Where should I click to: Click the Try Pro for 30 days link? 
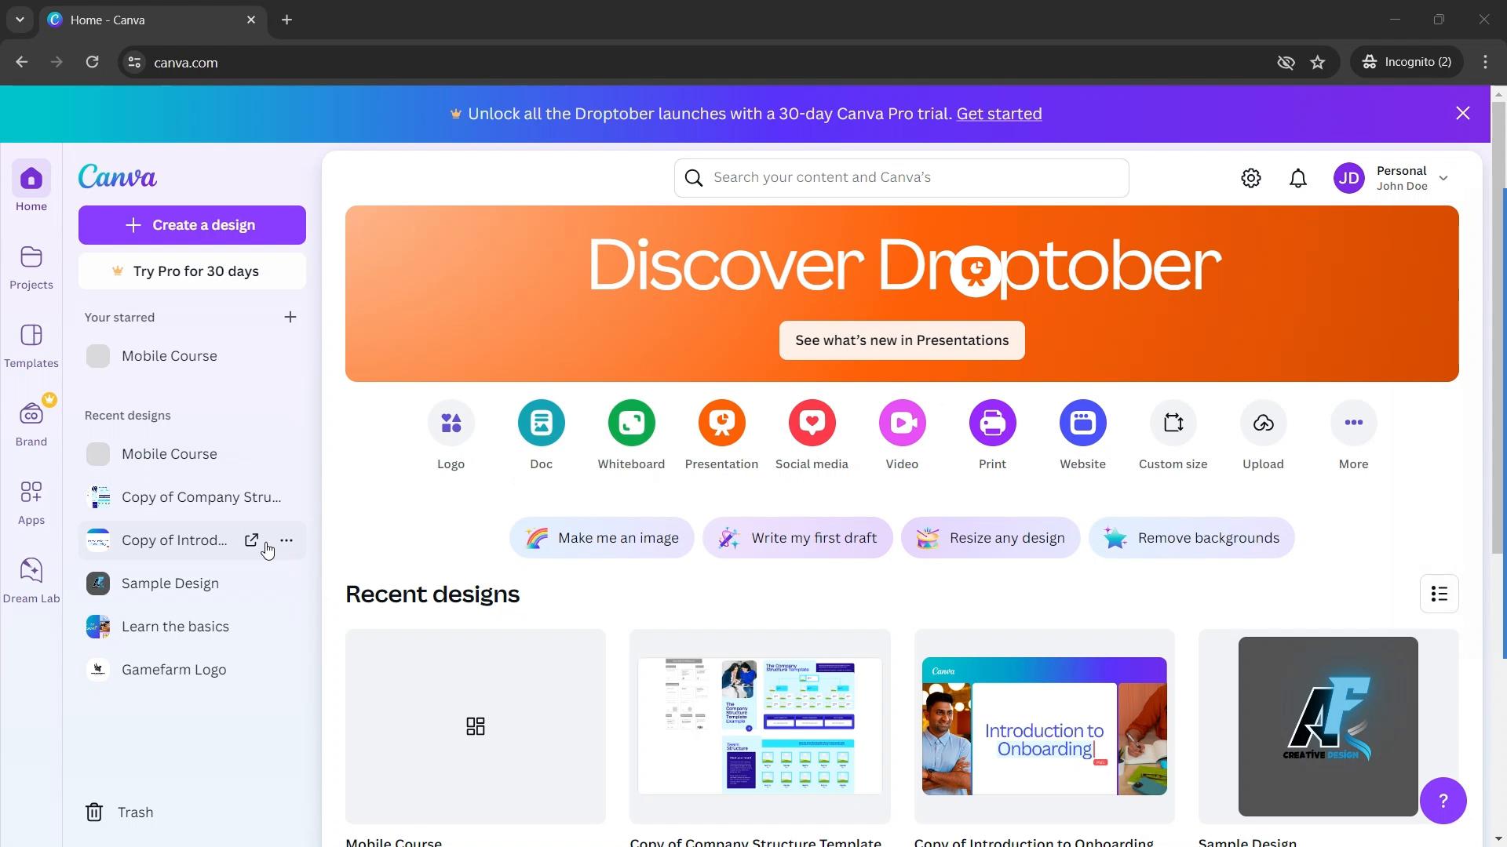tap(192, 271)
